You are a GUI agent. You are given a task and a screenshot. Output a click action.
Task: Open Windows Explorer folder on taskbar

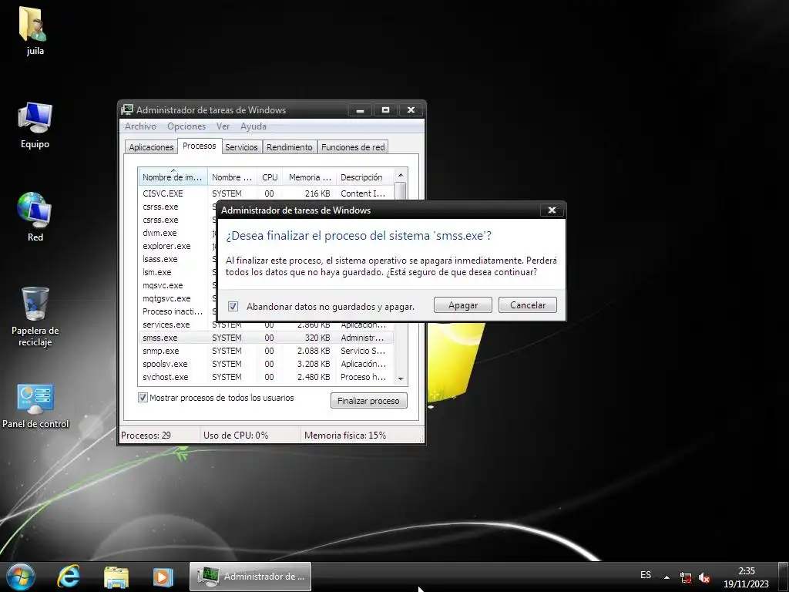[116, 577]
